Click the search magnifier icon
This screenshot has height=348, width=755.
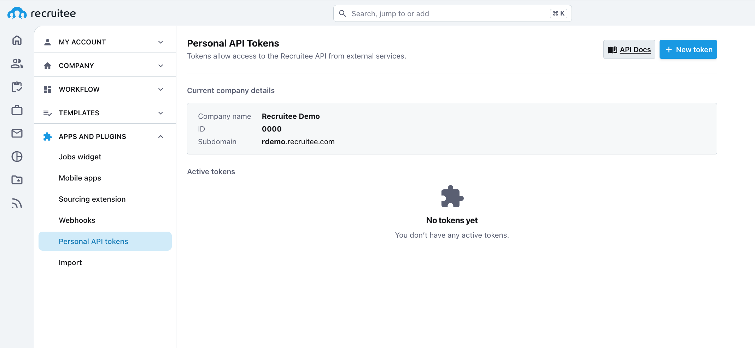pos(343,13)
